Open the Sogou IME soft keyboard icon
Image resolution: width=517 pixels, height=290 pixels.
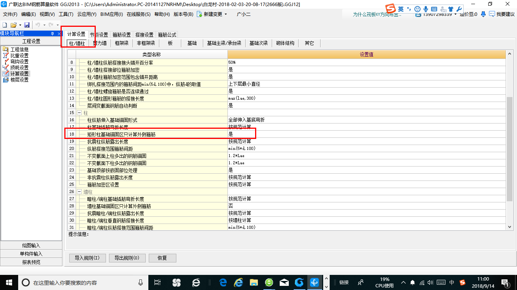click(434, 9)
